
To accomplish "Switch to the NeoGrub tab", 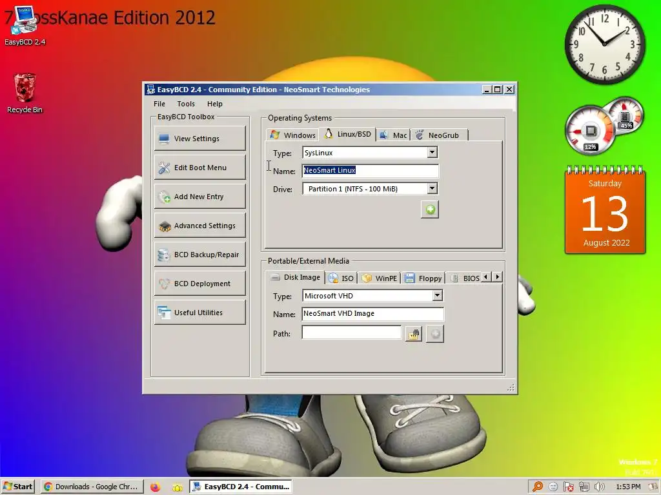I will [438, 135].
